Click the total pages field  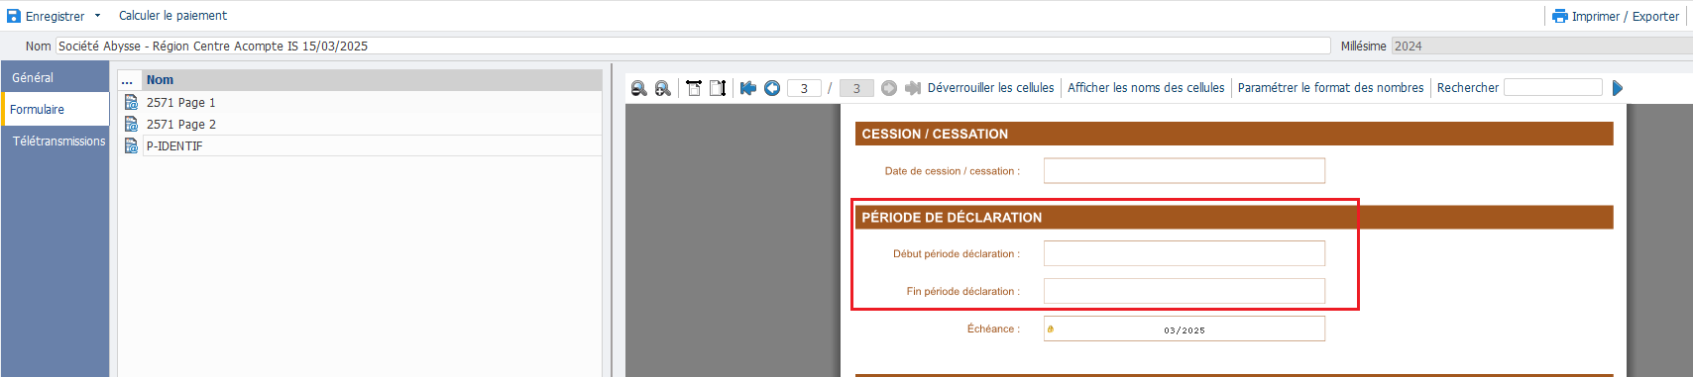pyautogui.click(x=856, y=88)
